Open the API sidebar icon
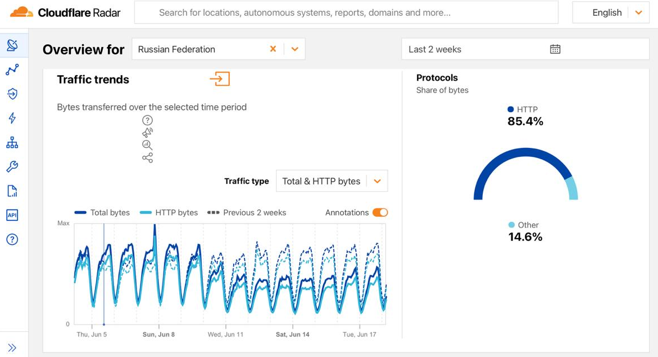The height and width of the screenshot is (357, 658). point(12,215)
